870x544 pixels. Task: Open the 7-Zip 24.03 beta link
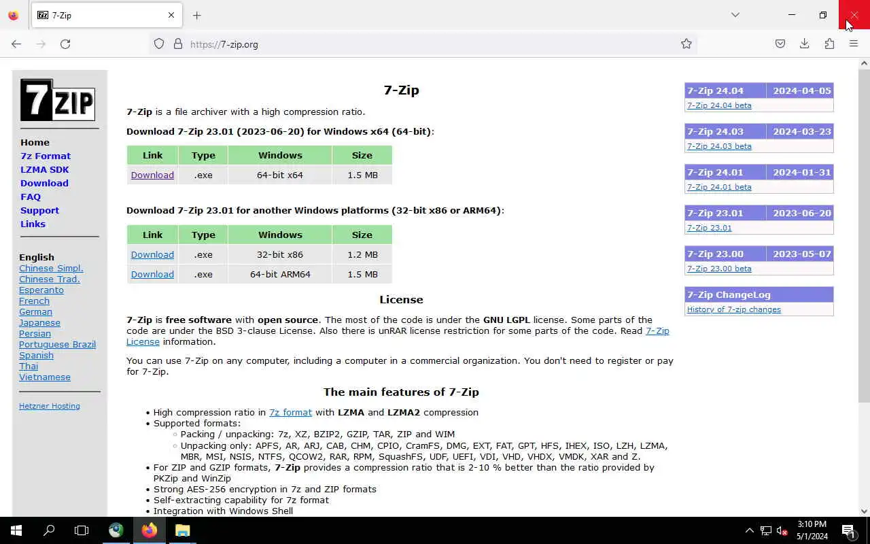click(719, 146)
